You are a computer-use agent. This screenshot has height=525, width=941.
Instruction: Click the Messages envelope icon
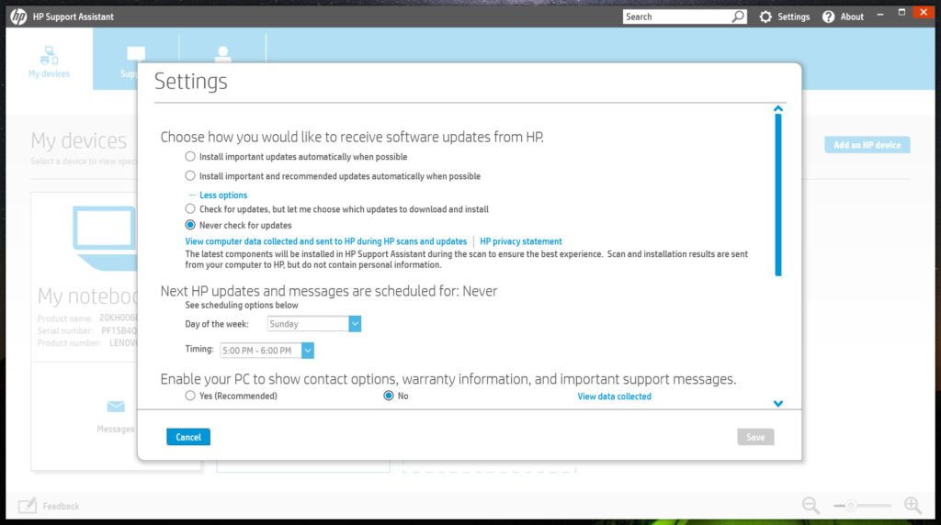coord(116,407)
